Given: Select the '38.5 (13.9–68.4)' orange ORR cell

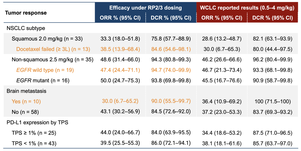Looking at the screenshot, I should [x=120, y=49].
